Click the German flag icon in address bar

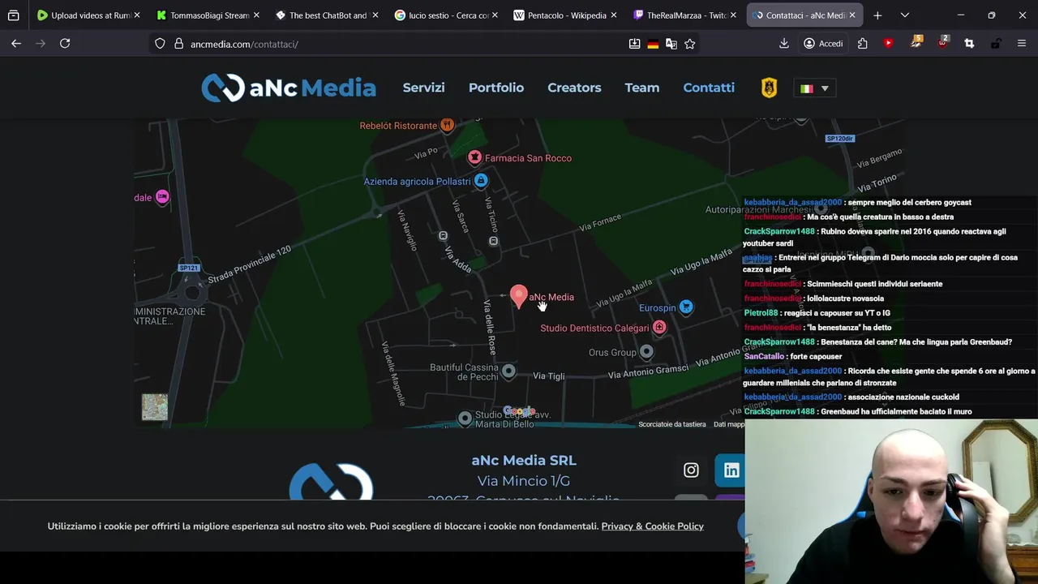(653, 44)
